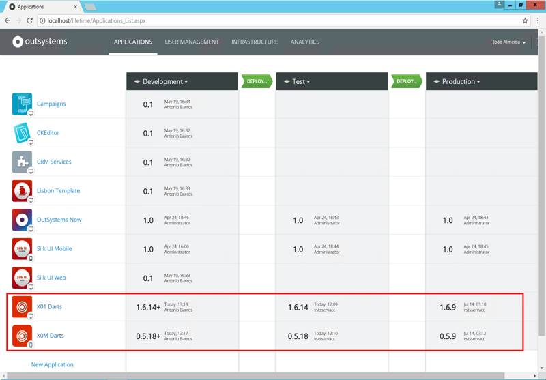The width and height of the screenshot is (546, 380).
Task: Select OutSystems Now Test version 1.0
Action: (x=298, y=220)
